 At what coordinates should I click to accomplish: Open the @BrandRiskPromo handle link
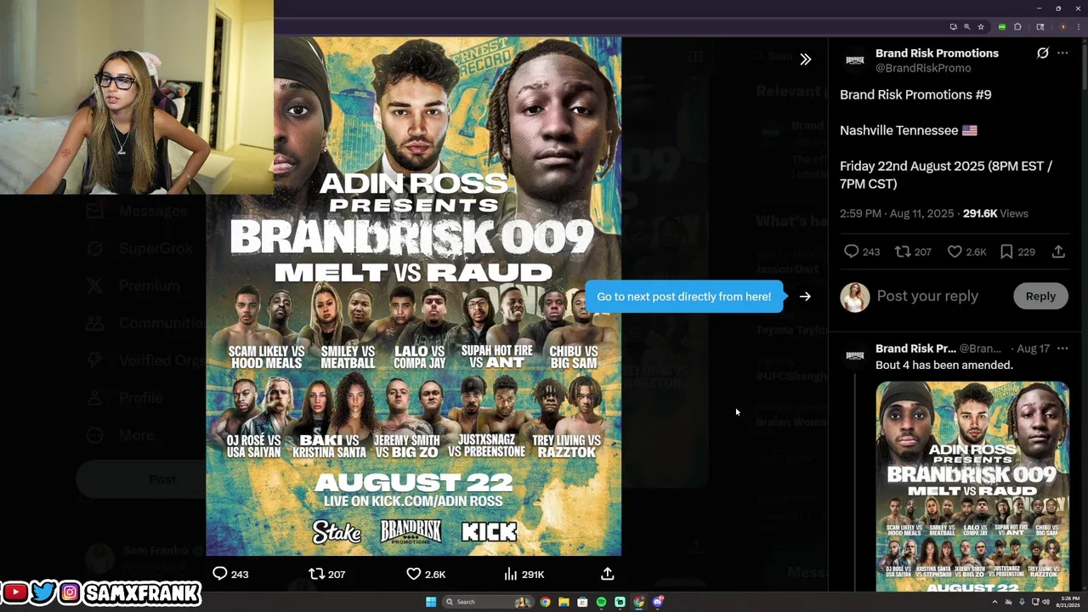click(923, 68)
